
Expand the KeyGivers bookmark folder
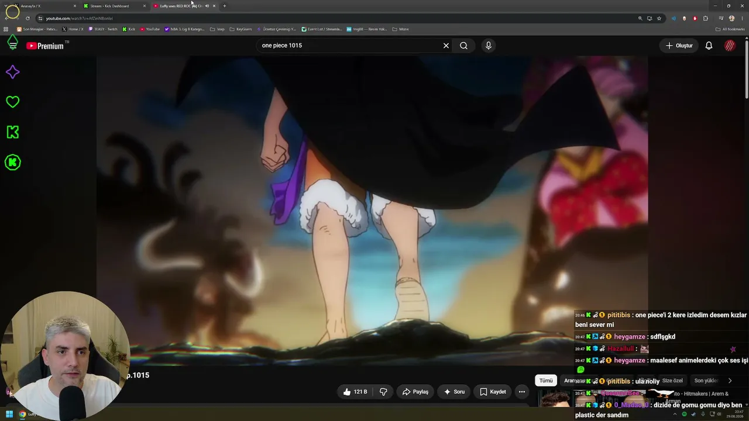tap(240, 29)
